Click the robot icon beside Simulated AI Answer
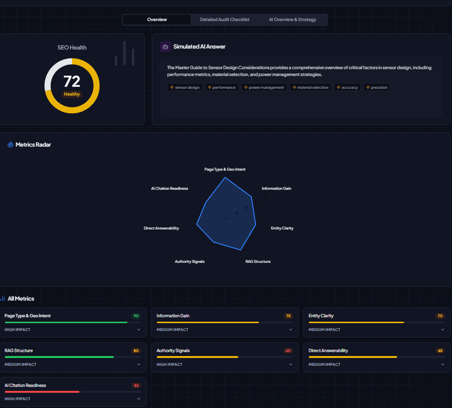The width and height of the screenshot is (452, 408). click(165, 46)
